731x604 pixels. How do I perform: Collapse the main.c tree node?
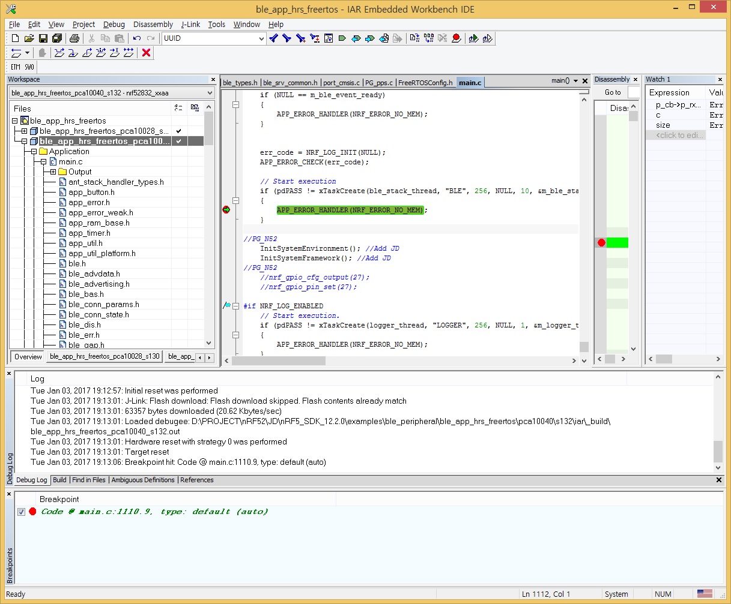[43, 162]
